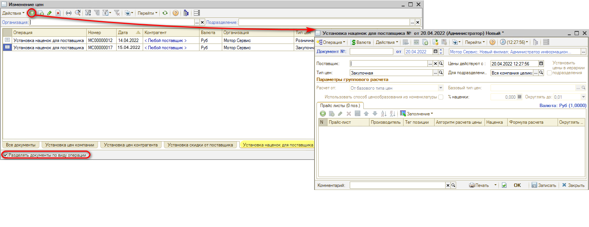Open calendar picker for document date

[435, 52]
